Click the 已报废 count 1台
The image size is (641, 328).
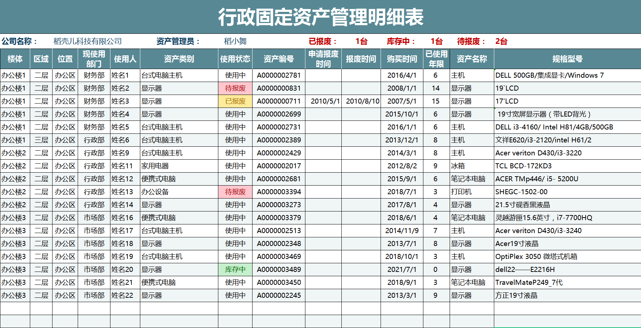tap(361, 41)
